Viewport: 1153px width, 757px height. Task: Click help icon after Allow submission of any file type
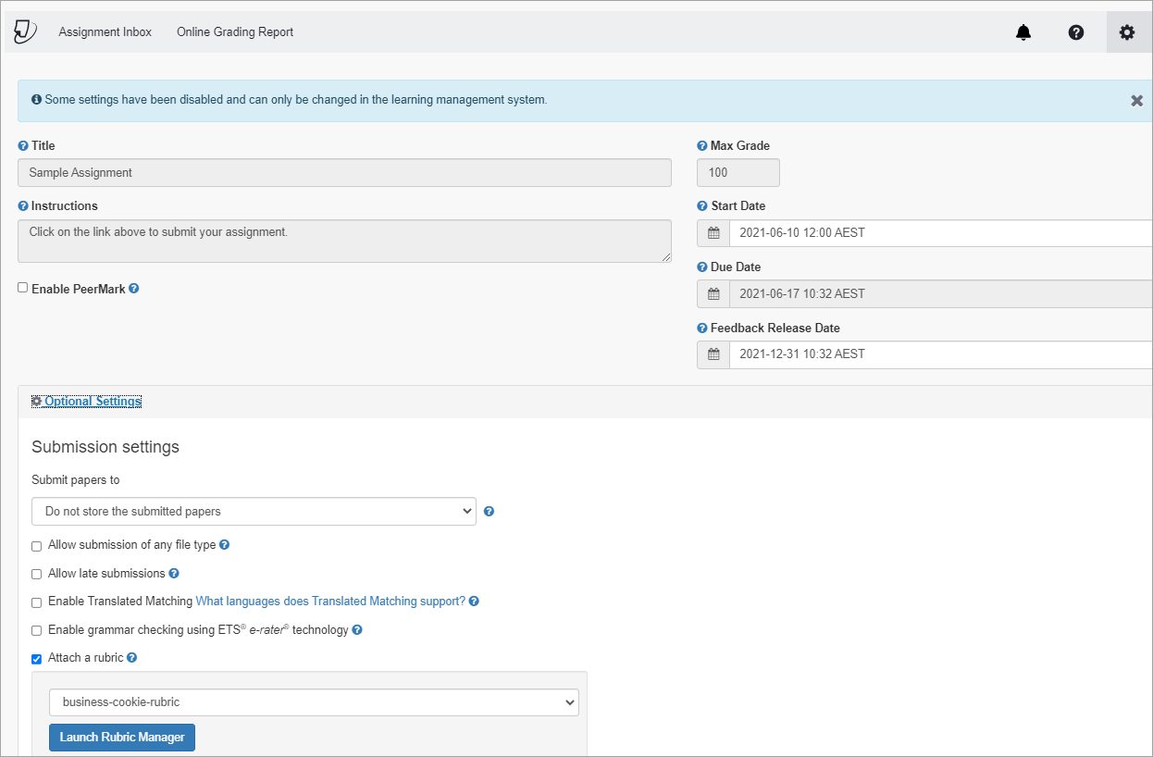[225, 545]
